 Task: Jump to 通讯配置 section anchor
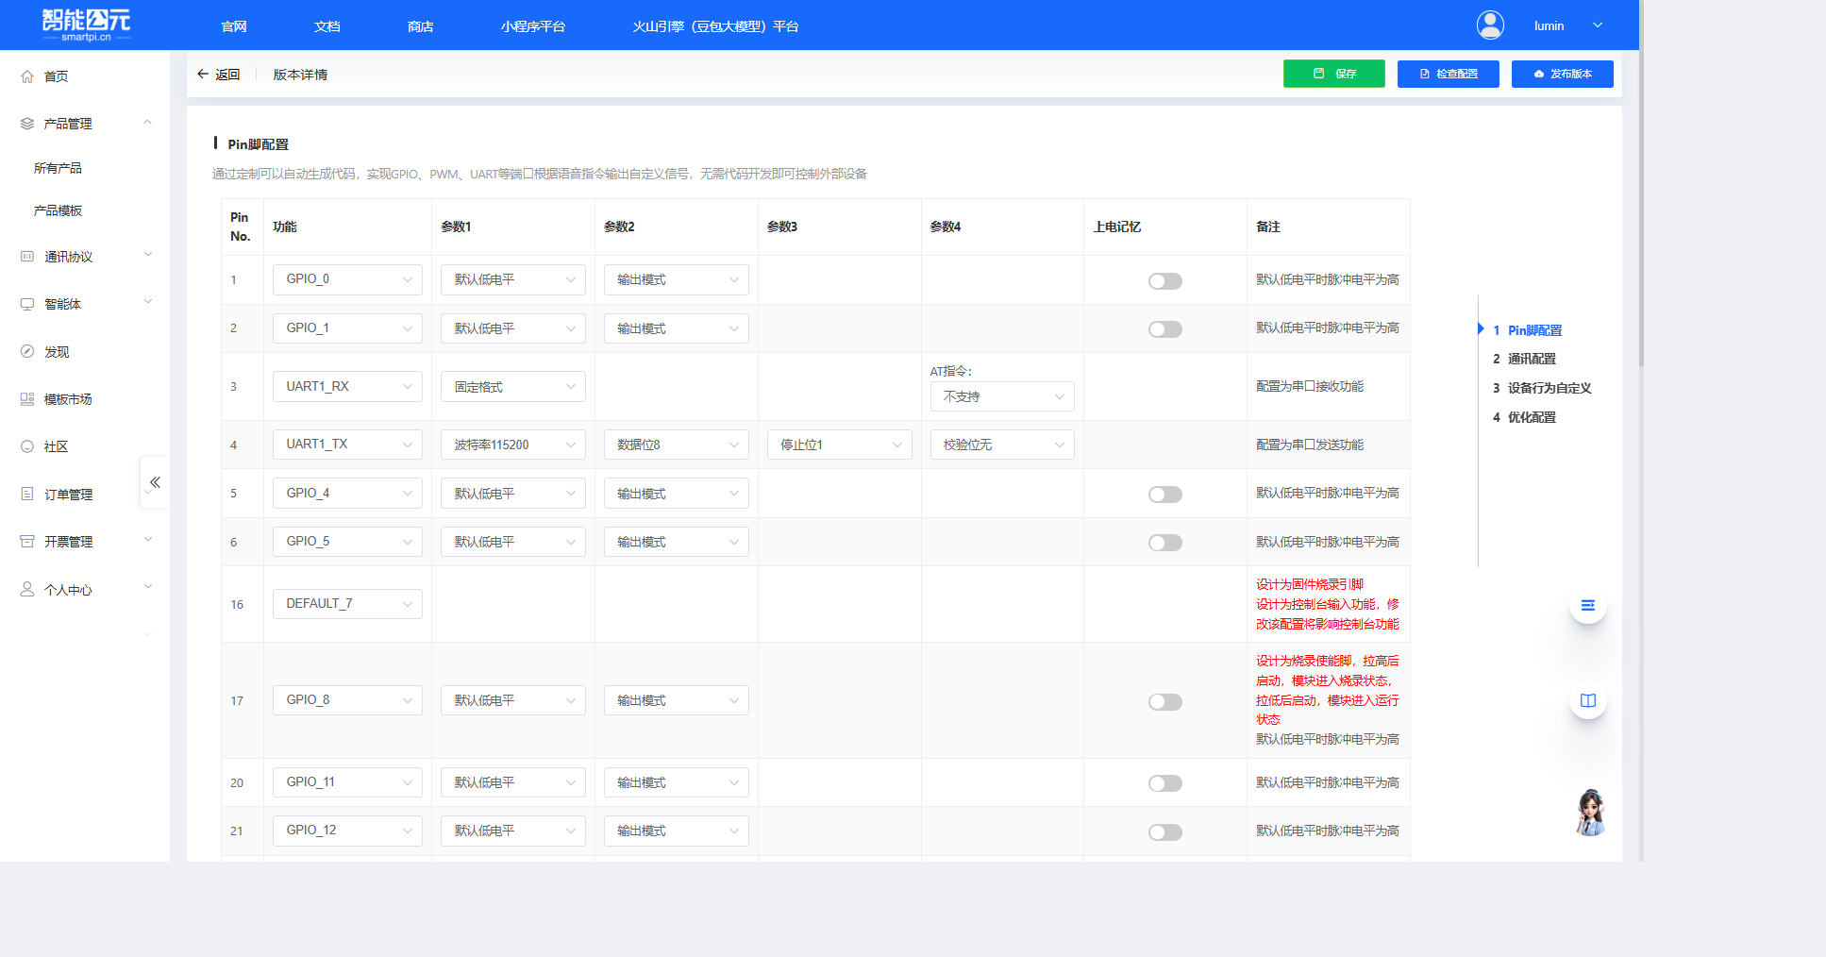click(1531, 359)
